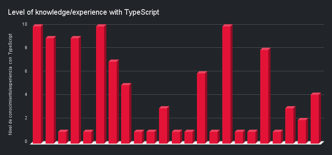Viewport: 332px width, 155px height.
Task: Click the y-axis tick label '0'
Action: pyautogui.click(x=26, y=141)
